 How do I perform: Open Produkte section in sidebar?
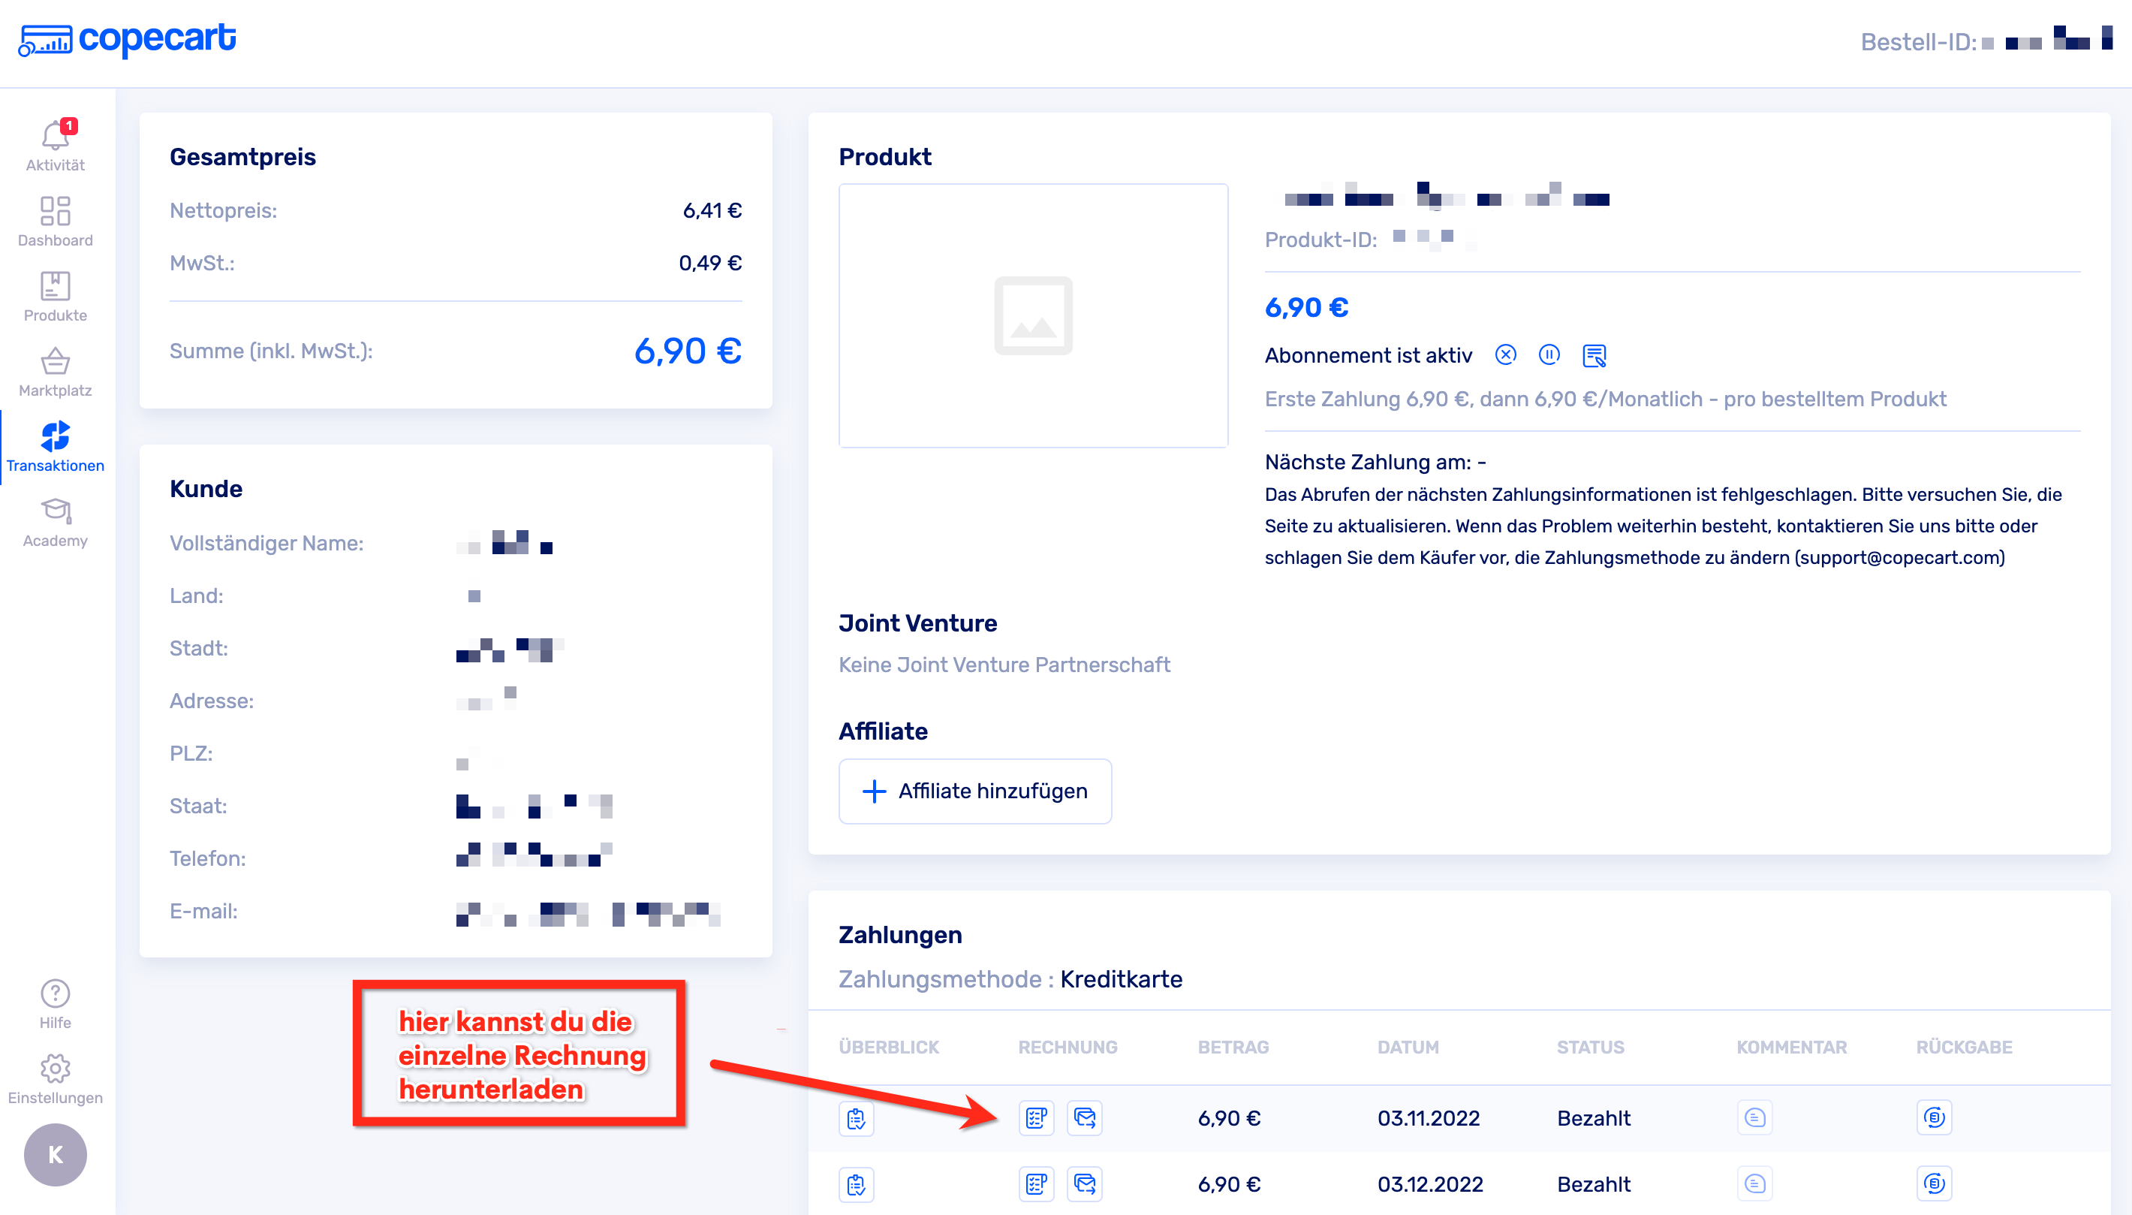coord(55,296)
